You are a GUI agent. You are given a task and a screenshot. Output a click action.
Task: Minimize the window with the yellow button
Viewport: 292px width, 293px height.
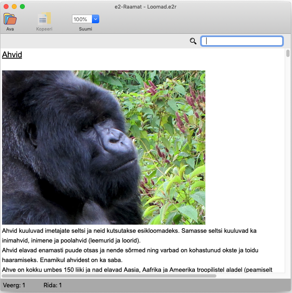pos(14,7)
